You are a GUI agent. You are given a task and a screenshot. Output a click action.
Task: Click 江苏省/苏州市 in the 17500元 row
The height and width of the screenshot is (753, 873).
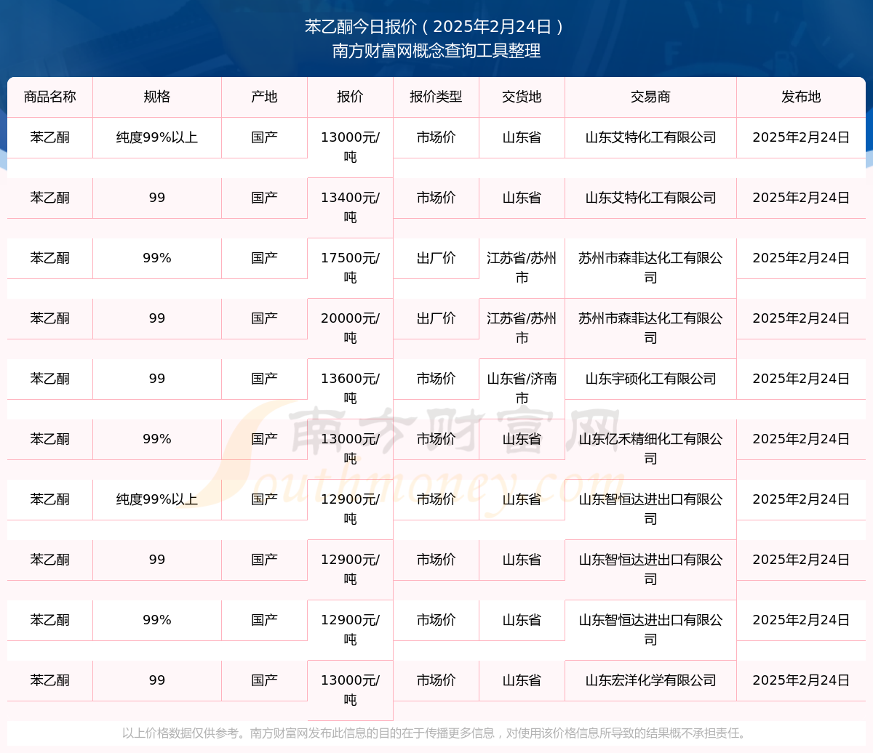coord(522,267)
